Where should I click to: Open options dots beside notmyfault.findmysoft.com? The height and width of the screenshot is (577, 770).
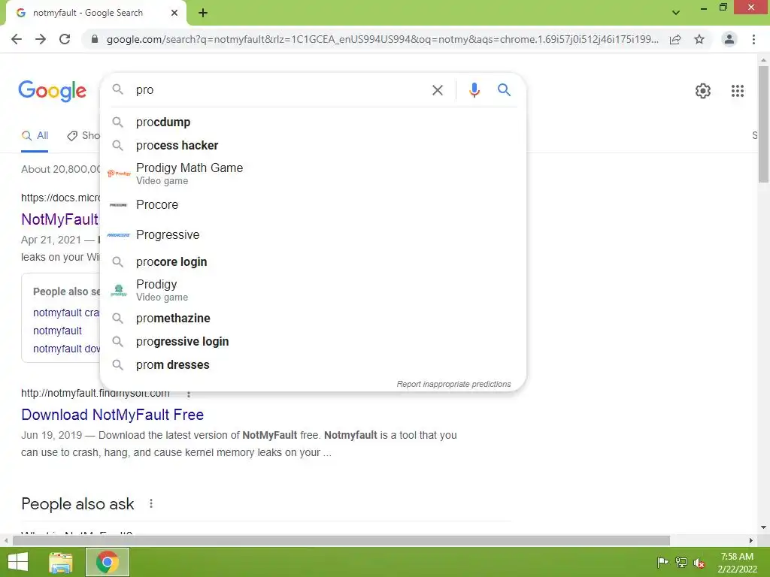coord(189,394)
